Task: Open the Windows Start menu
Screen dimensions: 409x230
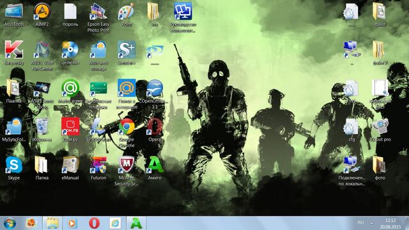Action: 10,223
